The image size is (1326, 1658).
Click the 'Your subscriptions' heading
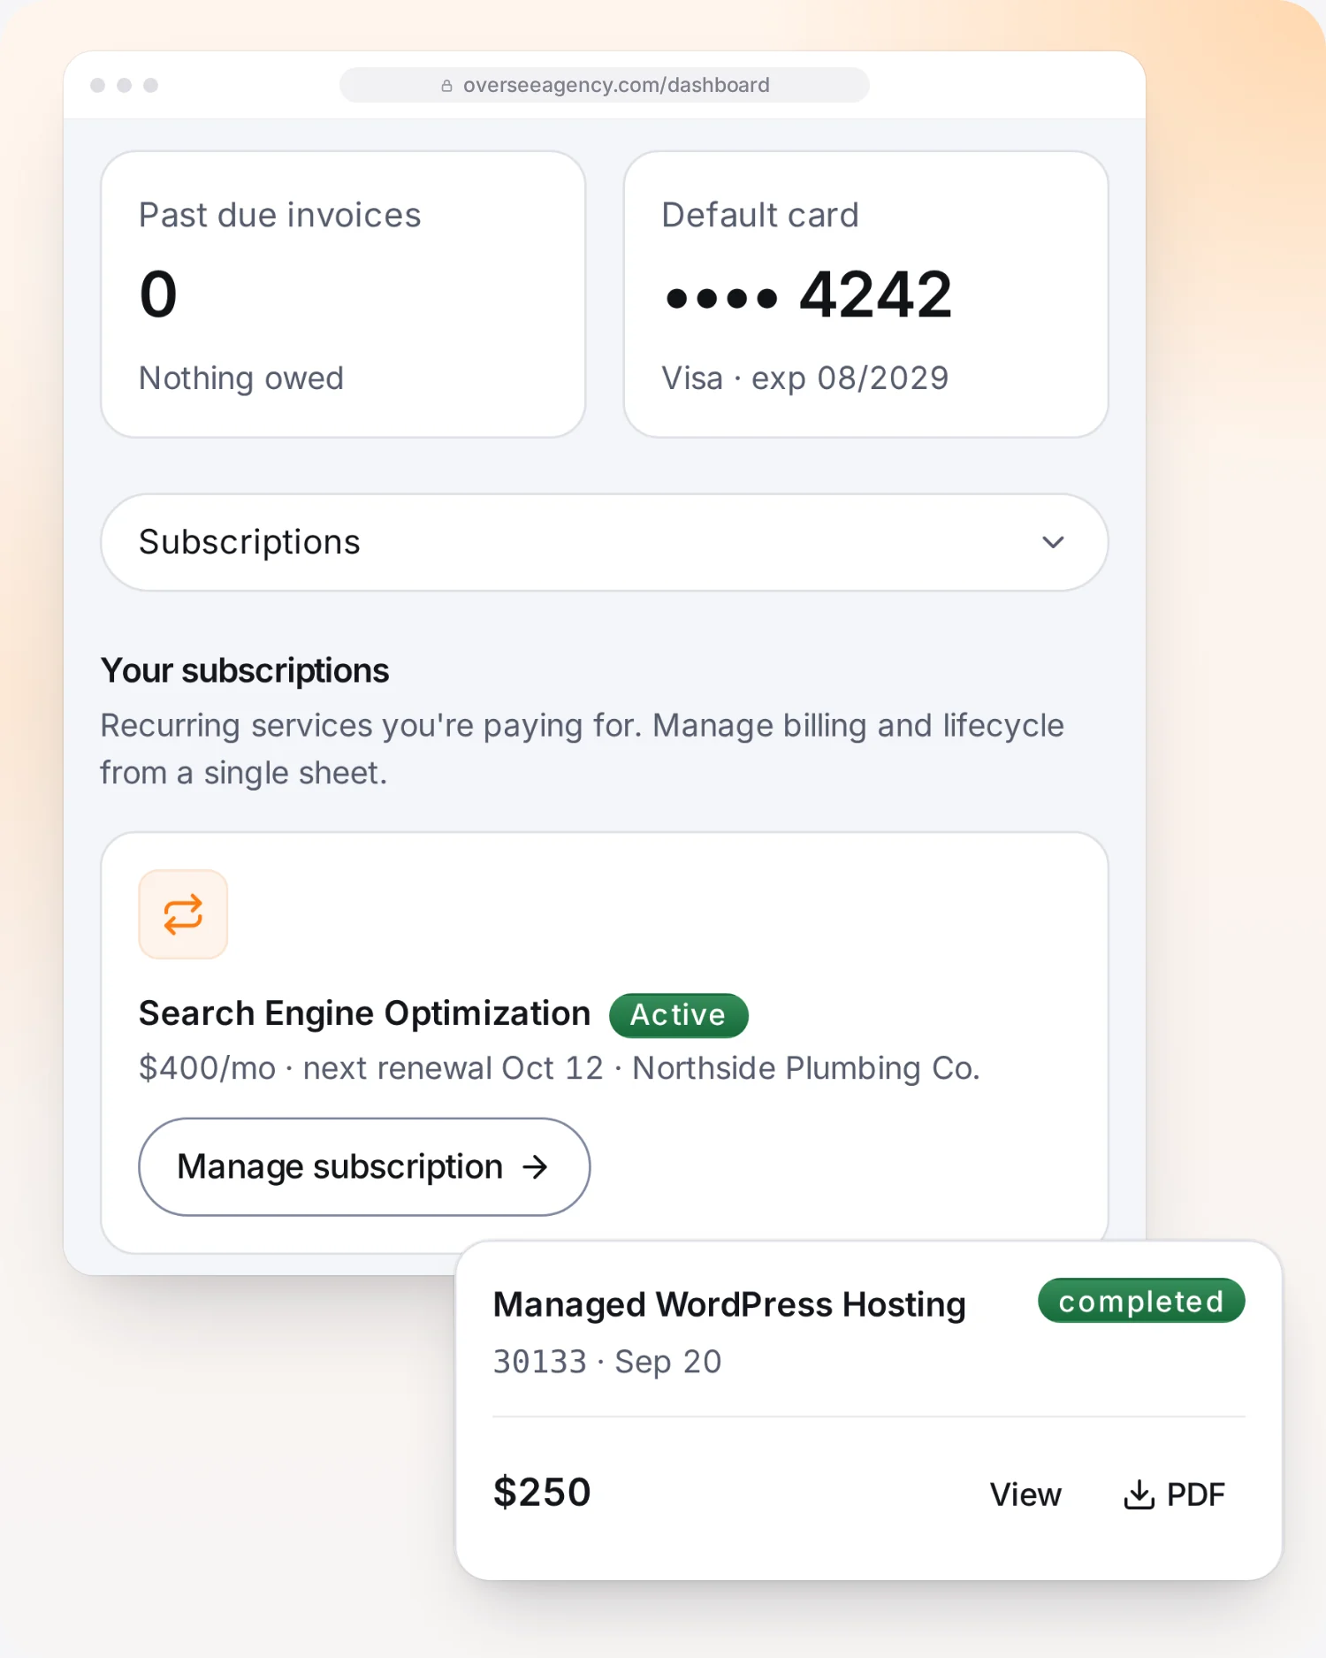point(245,670)
